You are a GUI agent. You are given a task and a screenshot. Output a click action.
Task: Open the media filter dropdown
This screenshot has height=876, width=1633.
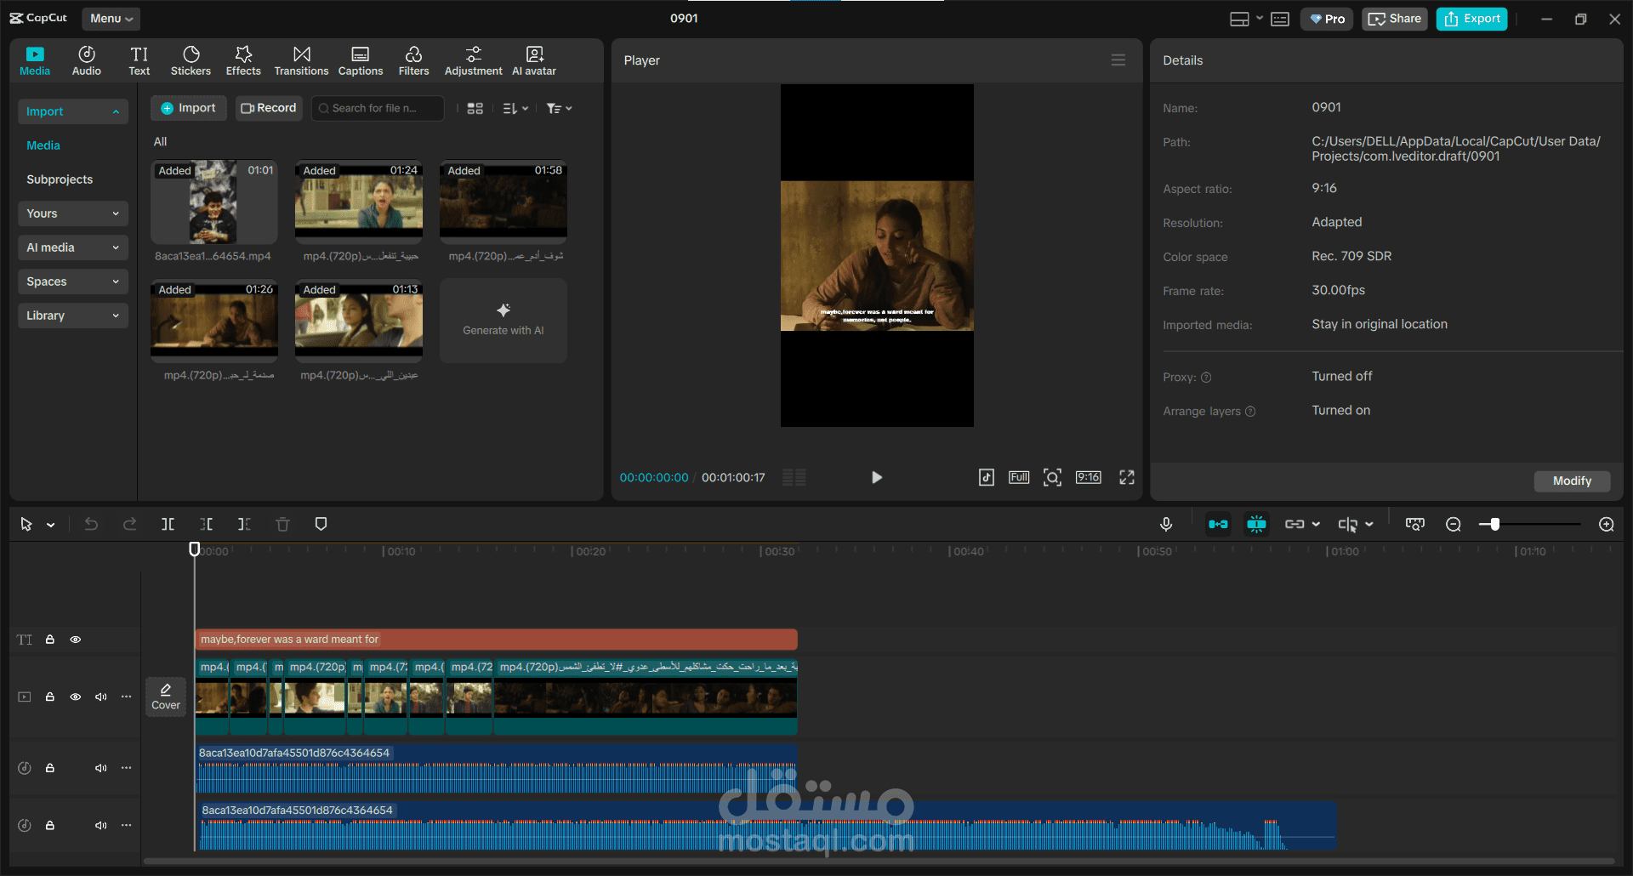(559, 108)
